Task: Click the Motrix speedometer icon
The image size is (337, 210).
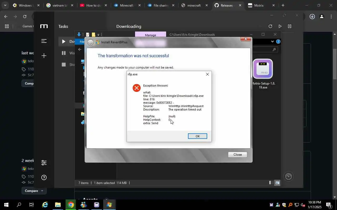Action: 289,176
